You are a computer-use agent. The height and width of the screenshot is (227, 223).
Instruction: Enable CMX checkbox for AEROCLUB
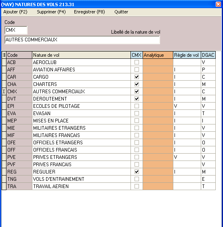[137, 62]
